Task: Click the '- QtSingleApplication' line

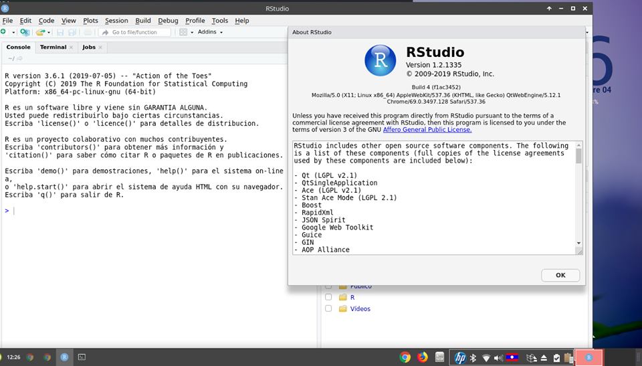Action: click(336, 183)
